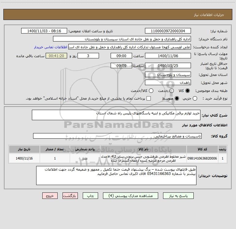This screenshot has height=229, width=236.
Task: Select the جزیی purchase type radio
Action: click(x=195, y=99)
